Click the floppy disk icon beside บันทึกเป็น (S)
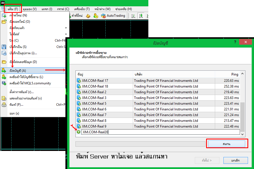This screenshot has width=254, height=169. tap(4, 47)
